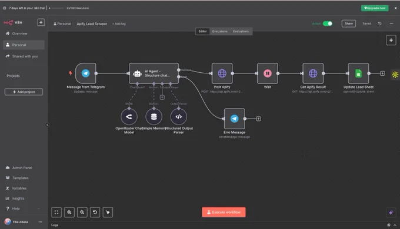
Task: Open the Wait node
Action: click(267, 73)
